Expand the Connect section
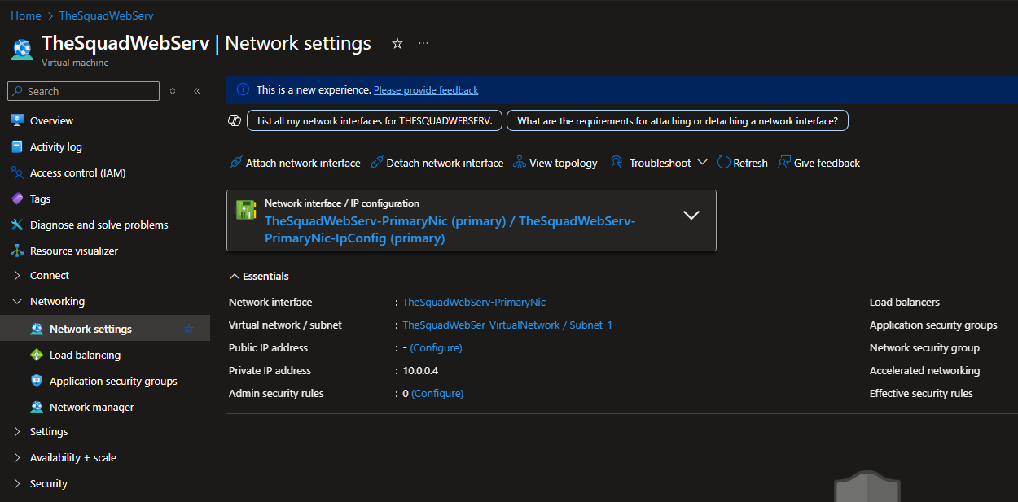 (17, 276)
